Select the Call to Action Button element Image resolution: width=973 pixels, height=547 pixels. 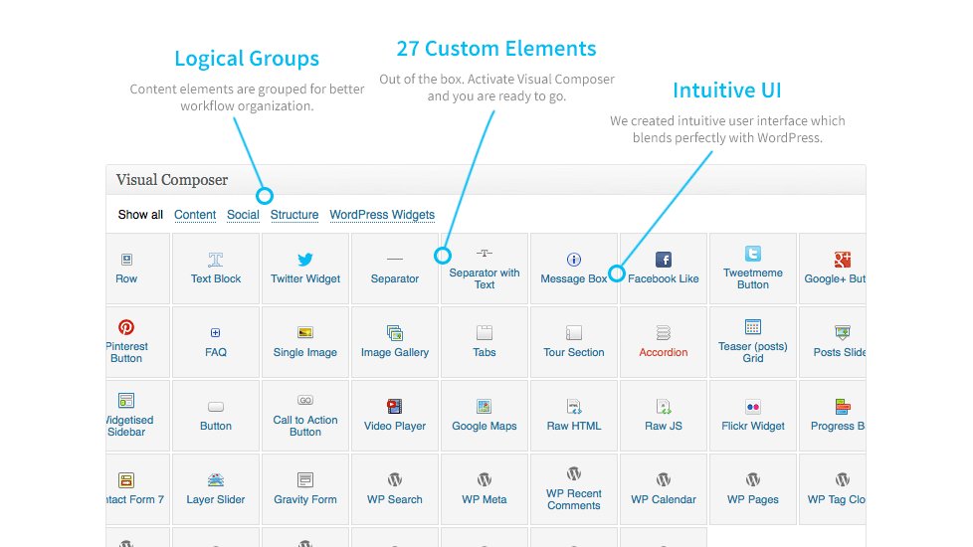[x=305, y=416]
